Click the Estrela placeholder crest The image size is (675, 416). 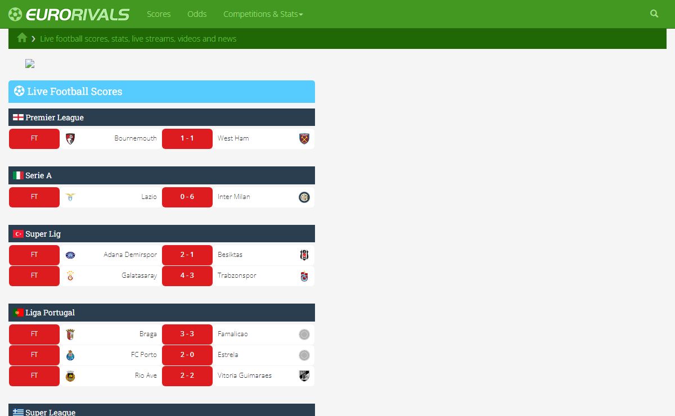(x=304, y=355)
